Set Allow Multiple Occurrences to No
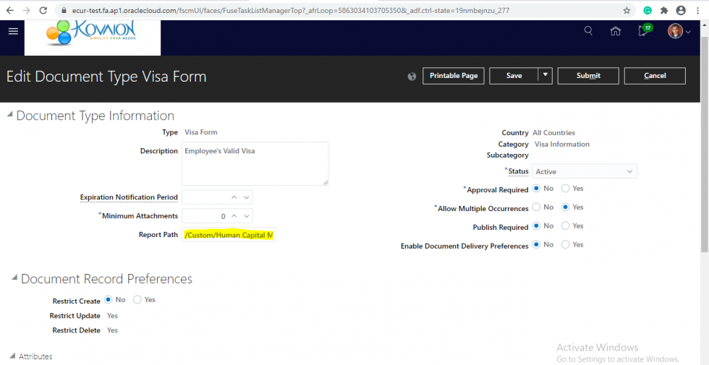Image resolution: width=709 pixels, height=365 pixels. coord(536,207)
